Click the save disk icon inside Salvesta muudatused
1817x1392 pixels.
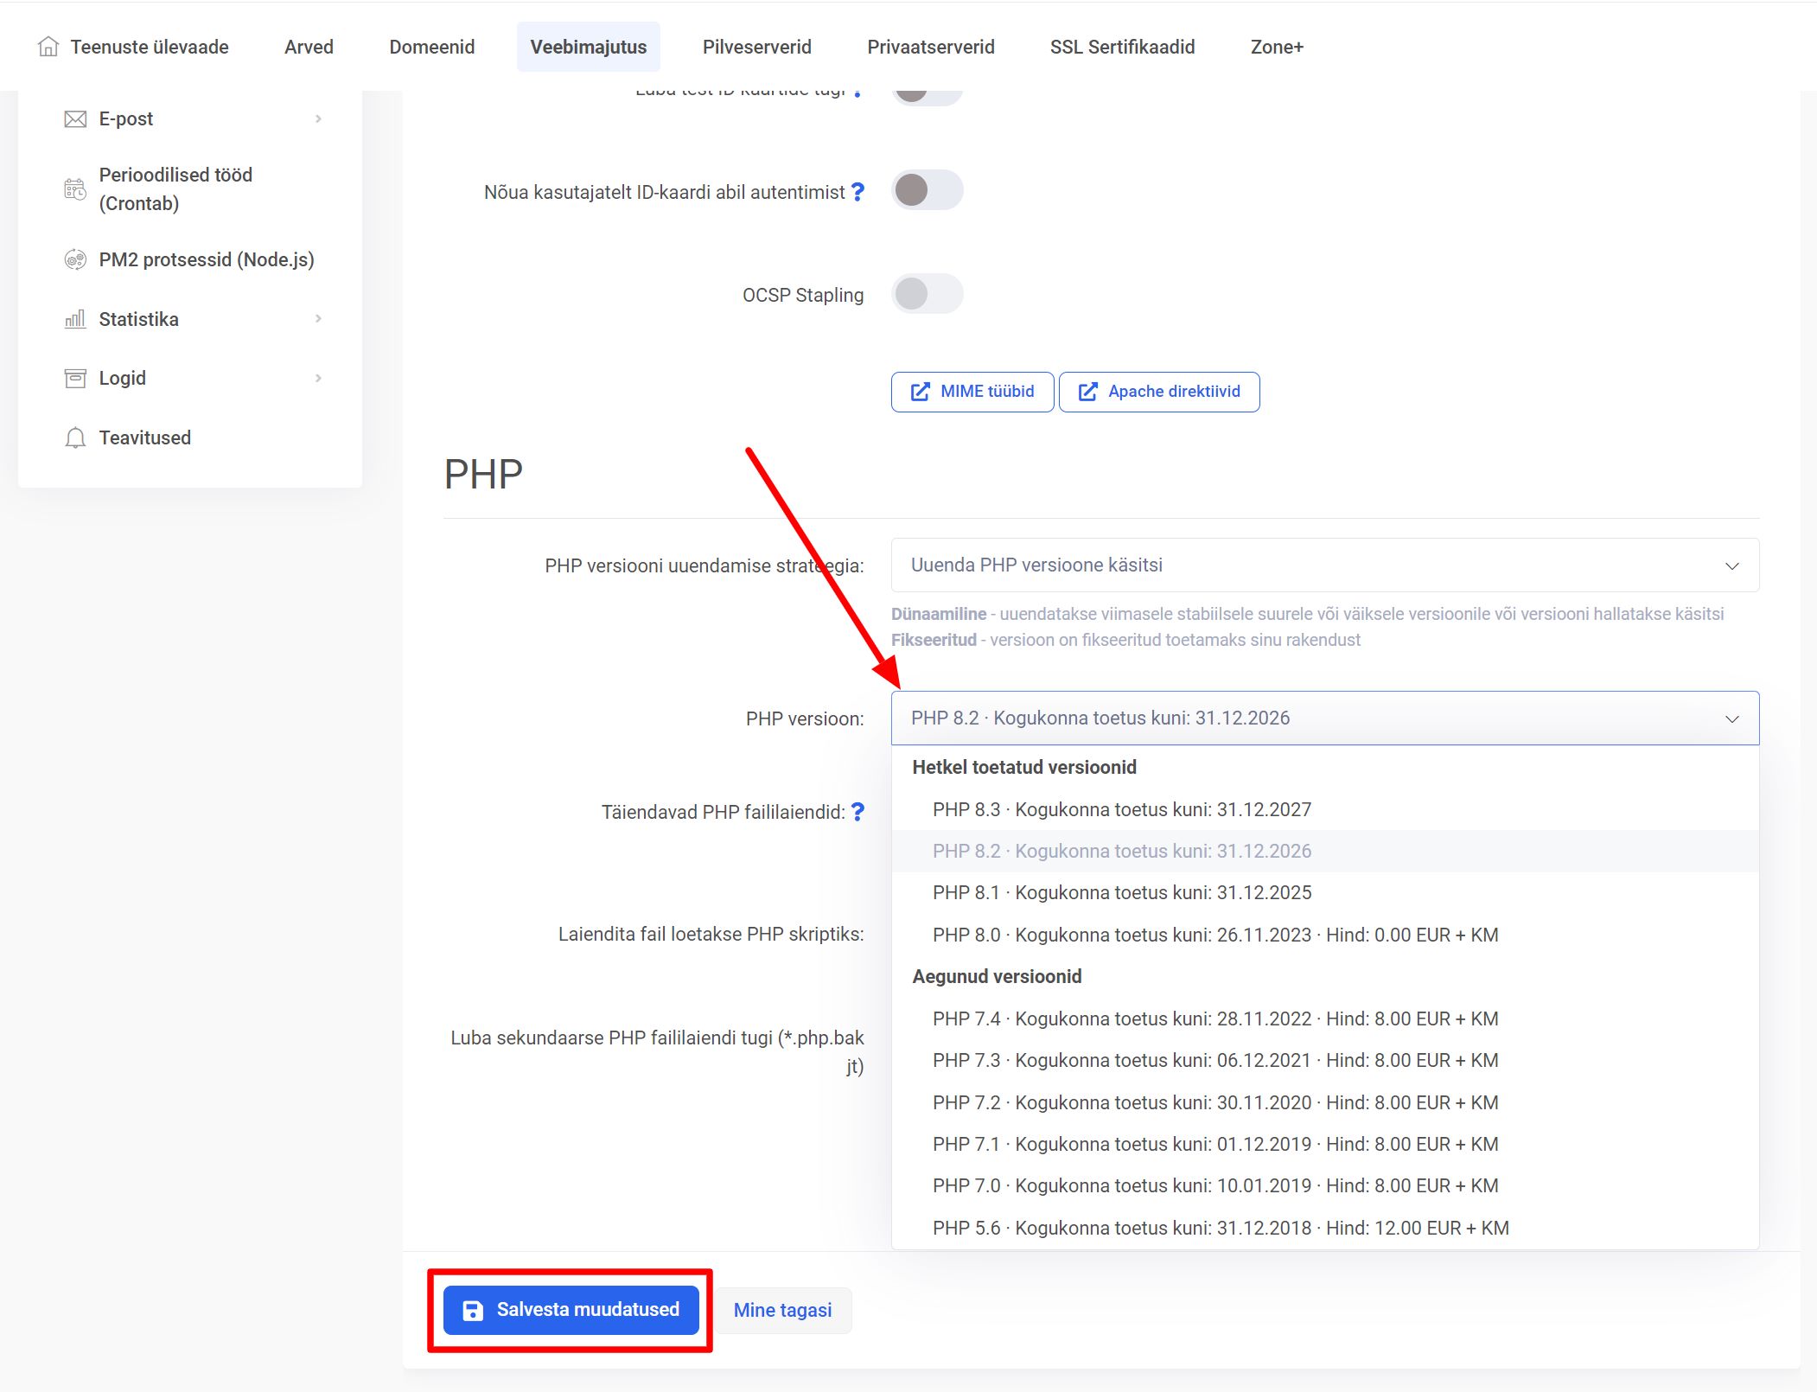[472, 1309]
